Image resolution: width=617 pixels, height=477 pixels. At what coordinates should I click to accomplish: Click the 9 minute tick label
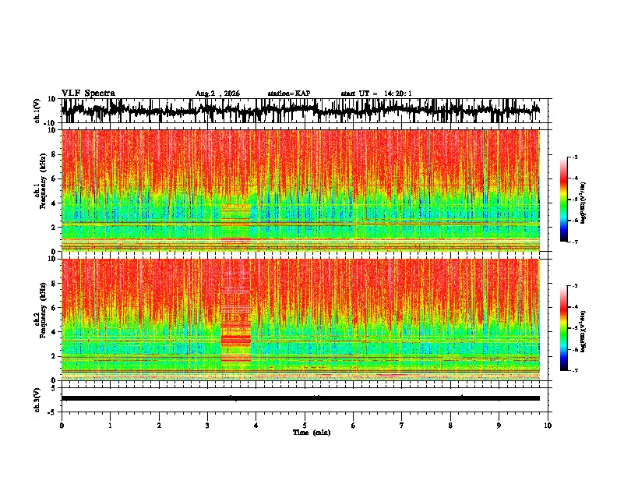click(499, 426)
